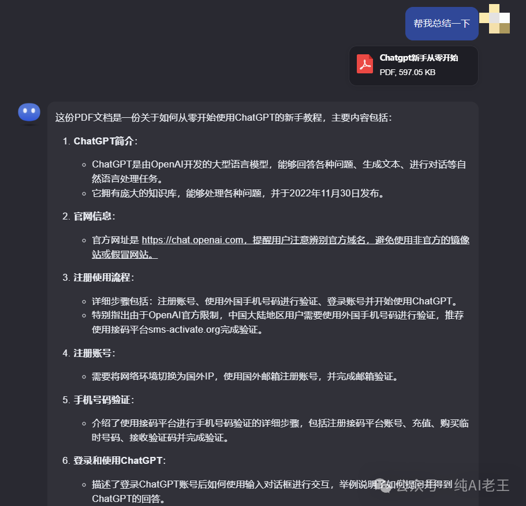This screenshot has height=506, width=526.
Task: Open the Chatgpt新手从零开始 PDF attachment title
Action: point(419,58)
